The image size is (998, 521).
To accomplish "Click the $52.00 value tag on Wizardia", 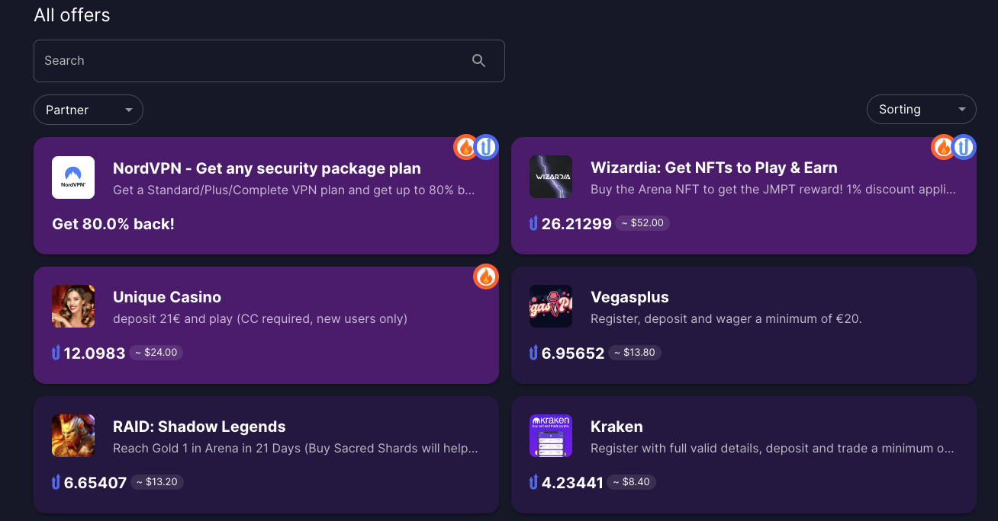I will click(643, 223).
